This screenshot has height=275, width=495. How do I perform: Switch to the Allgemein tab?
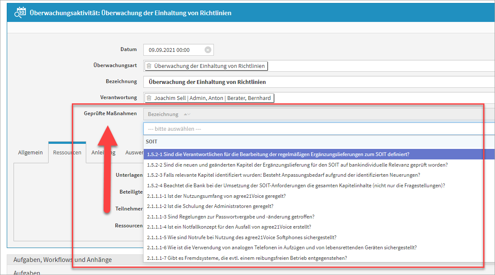tap(30, 152)
